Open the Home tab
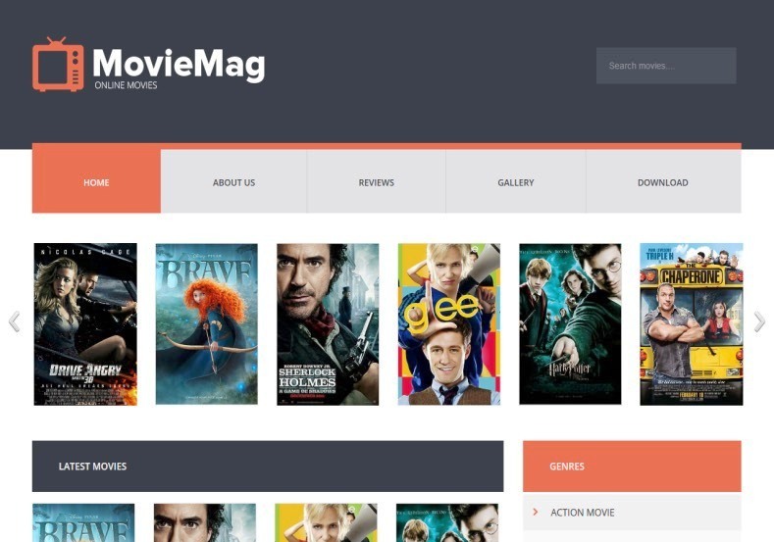Viewport: 774px width, 542px height. pyautogui.click(x=96, y=181)
